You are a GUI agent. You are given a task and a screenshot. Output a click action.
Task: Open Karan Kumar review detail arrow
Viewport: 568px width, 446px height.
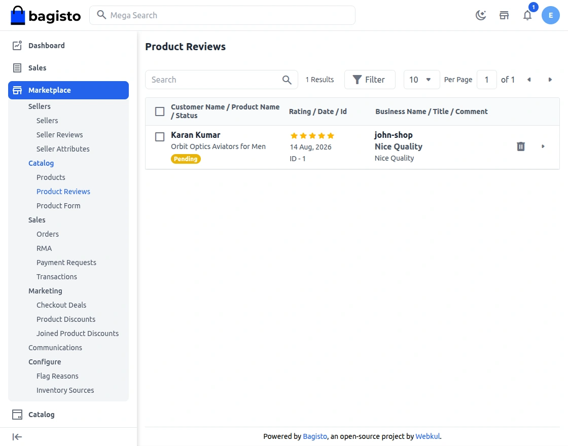(x=543, y=146)
